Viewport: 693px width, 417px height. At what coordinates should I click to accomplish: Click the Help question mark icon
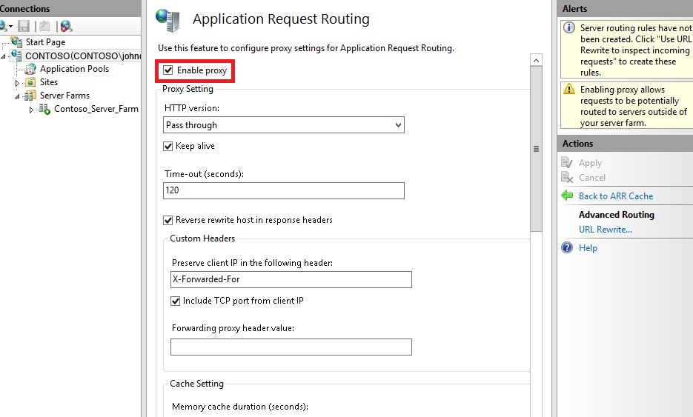point(567,247)
